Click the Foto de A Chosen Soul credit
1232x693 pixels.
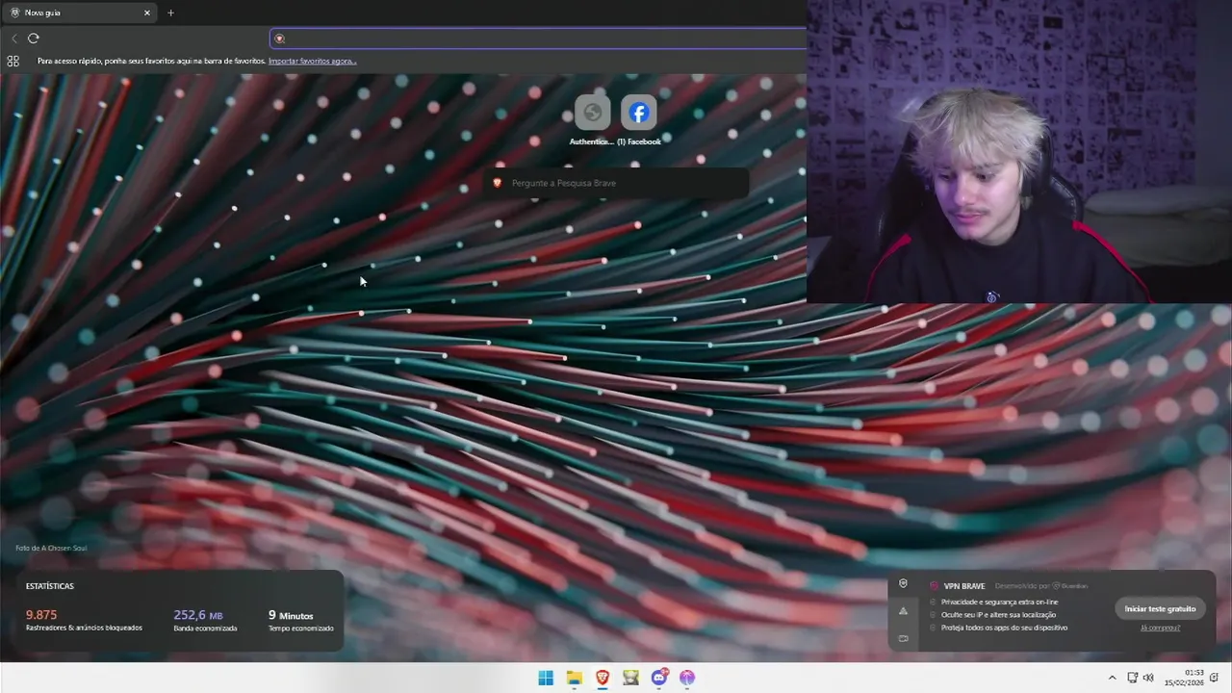tap(51, 548)
